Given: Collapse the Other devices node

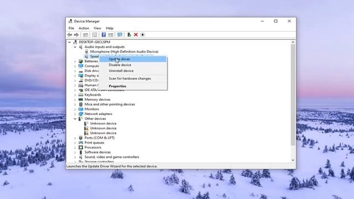Looking at the screenshot, I should click(x=75, y=119).
